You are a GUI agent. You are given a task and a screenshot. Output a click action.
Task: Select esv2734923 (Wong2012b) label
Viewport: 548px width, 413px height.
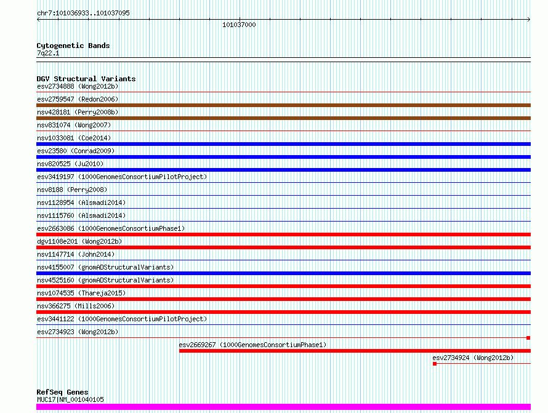tap(78, 332)
